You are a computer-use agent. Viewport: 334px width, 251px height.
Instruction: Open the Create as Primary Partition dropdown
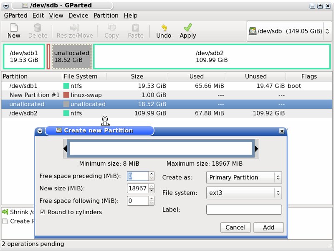(244, 177)
